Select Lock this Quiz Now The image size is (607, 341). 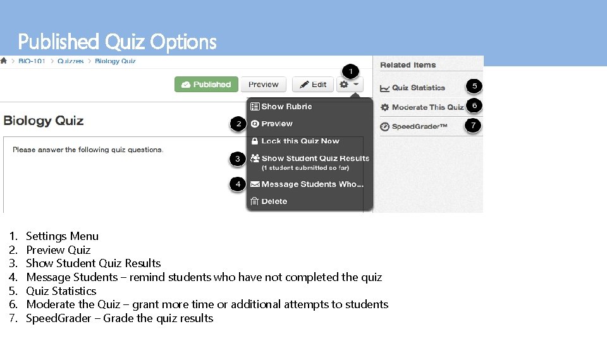click(300, 141)
